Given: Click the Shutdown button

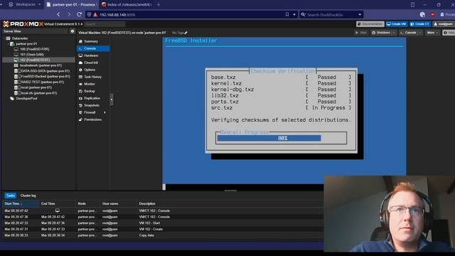Looking at the screenshot, I should [381, 33].
